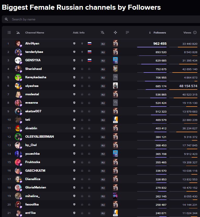
Task: Click Add. Info column header
Action: click(x=79, y=33)
